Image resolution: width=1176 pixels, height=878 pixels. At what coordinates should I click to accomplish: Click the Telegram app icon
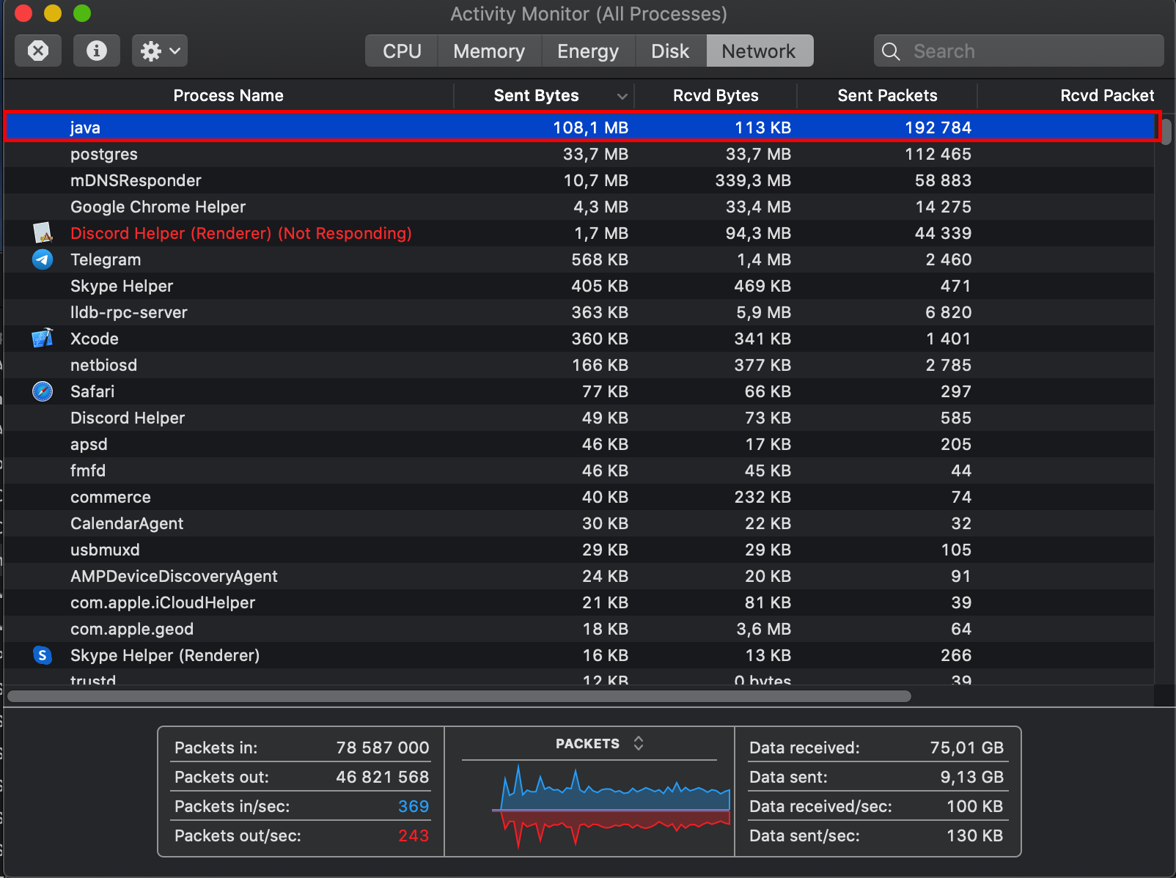coord(43,259)
